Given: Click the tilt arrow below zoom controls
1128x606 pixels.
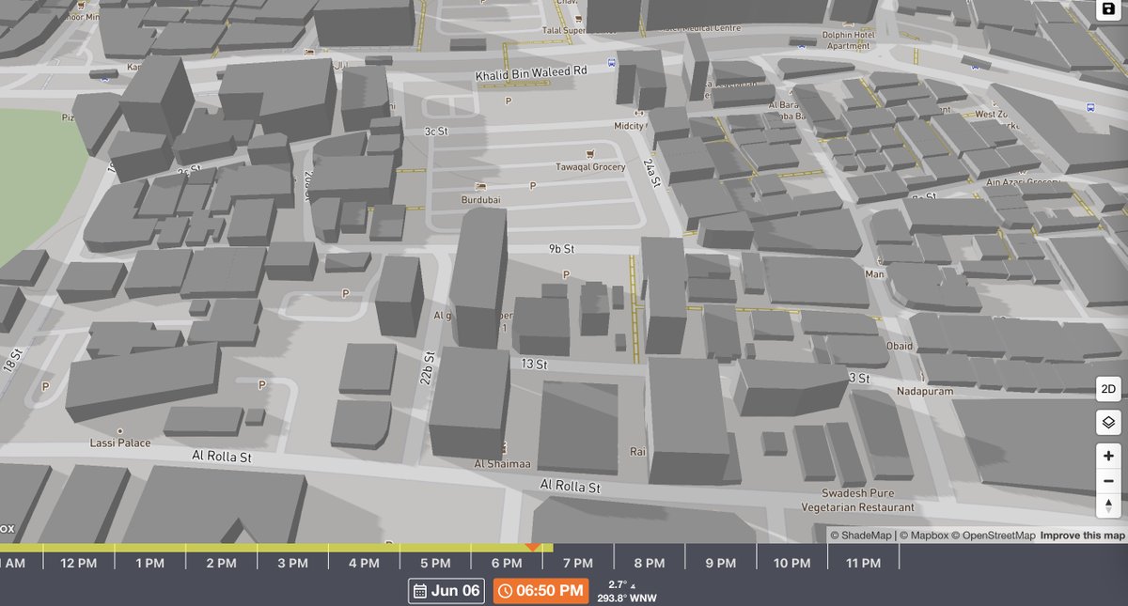Looking at the screenshot, I should (1107, 507).
